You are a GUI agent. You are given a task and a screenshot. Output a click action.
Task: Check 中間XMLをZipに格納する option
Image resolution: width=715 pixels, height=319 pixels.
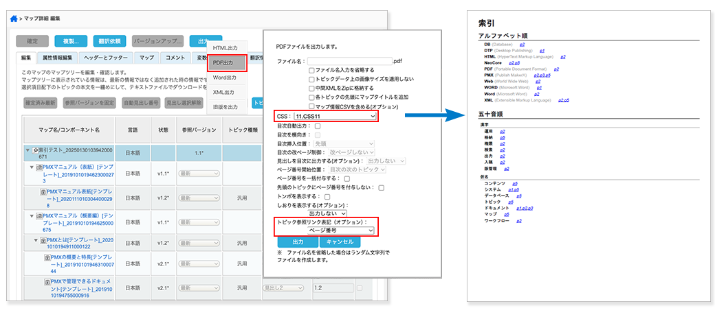(x=312, y=88)
